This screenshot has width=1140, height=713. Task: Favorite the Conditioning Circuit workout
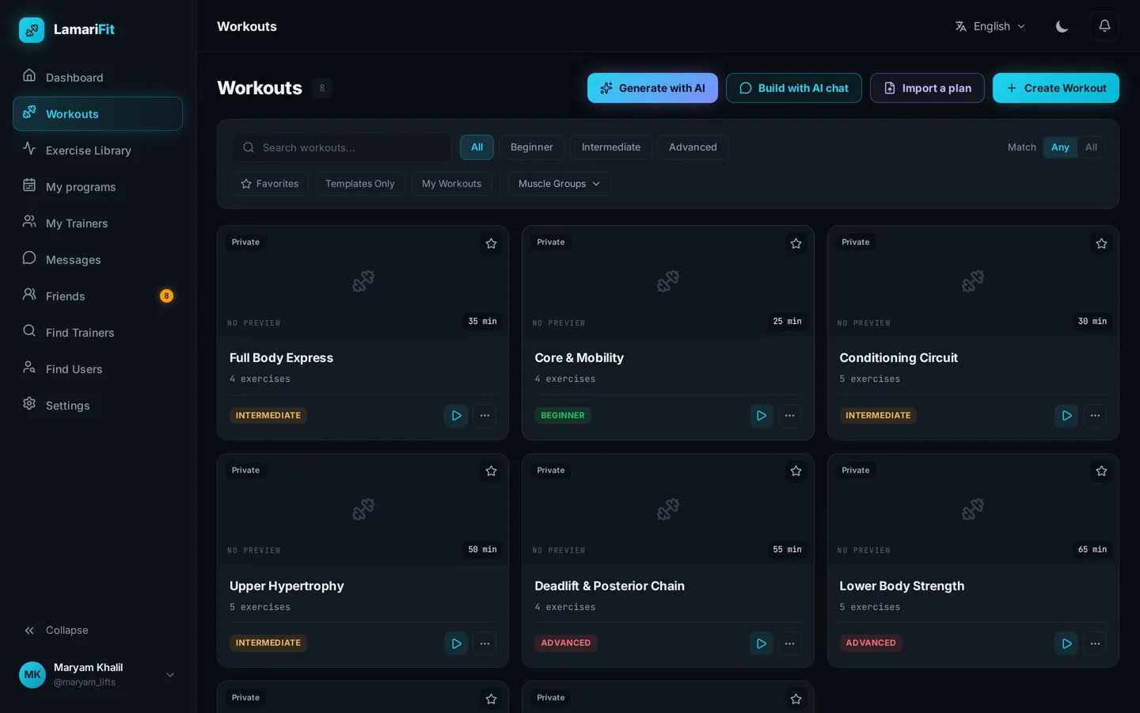tap(1101, 243)
